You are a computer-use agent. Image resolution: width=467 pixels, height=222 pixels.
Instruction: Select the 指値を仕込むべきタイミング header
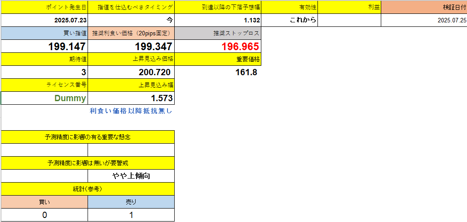tap(131, 7)
